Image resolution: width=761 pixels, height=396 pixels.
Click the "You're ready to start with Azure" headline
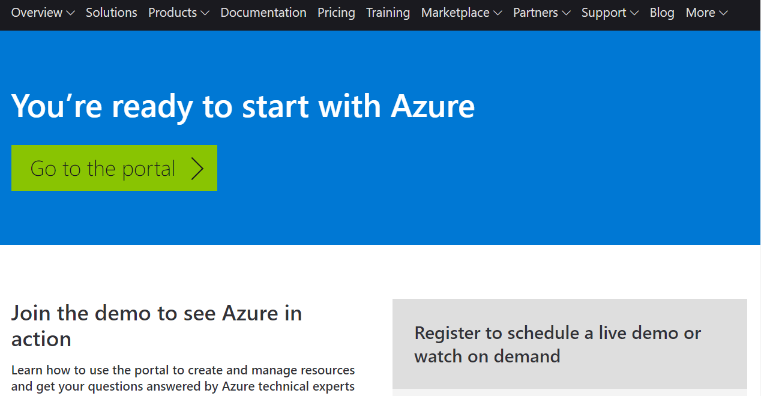[x=243, y=106]
